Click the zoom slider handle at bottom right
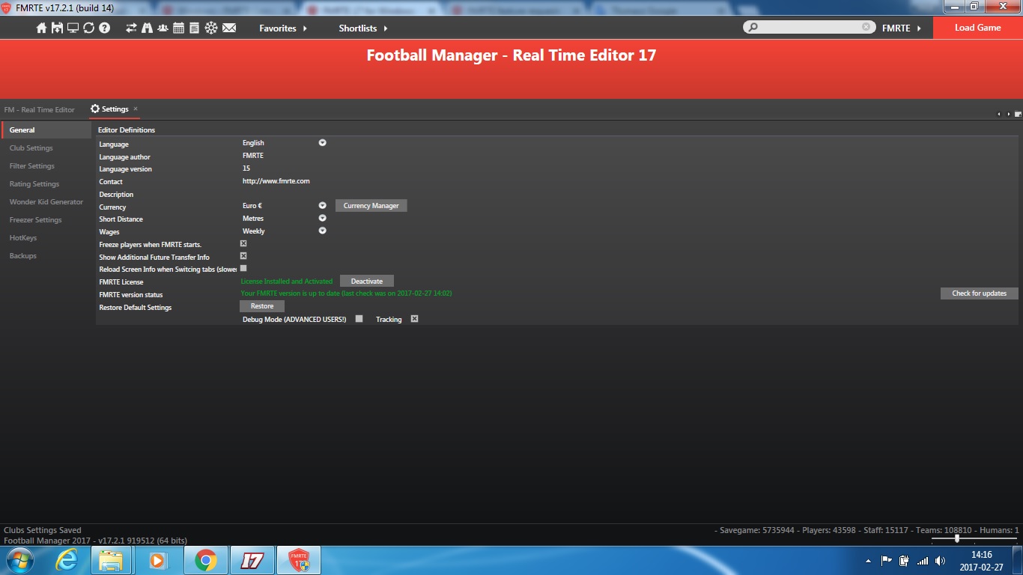This screenshot has height=575, width=1023. pos(956,538)
